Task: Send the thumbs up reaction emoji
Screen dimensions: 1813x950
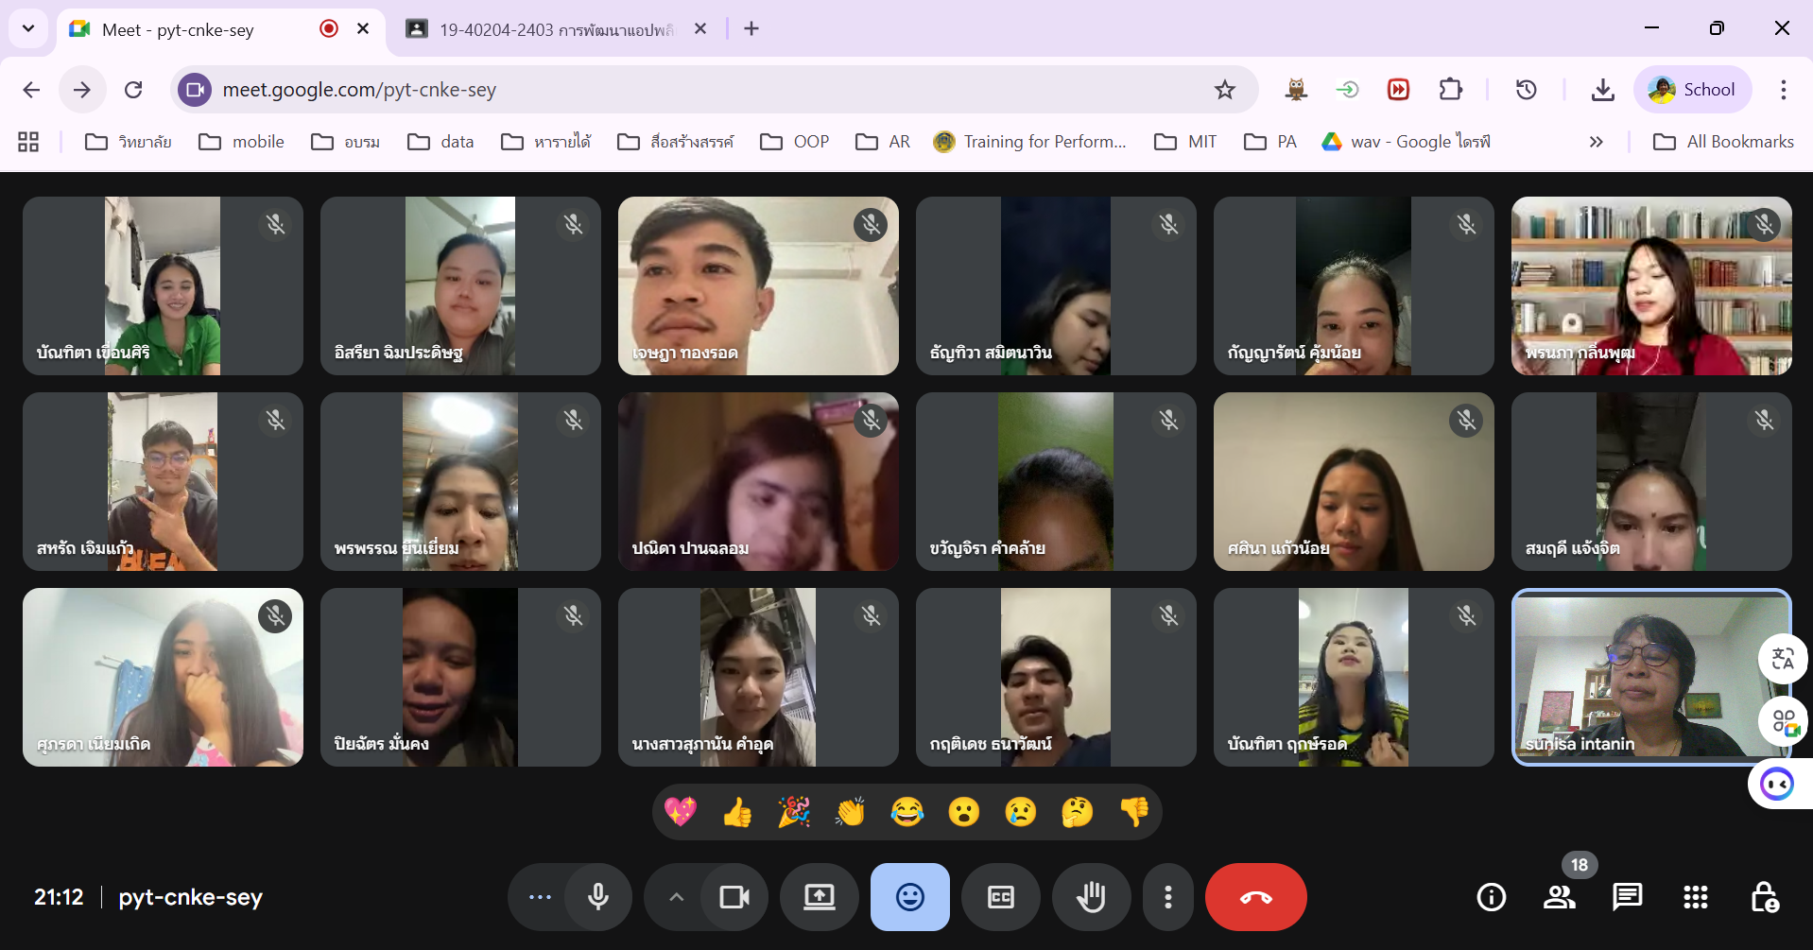Action: 737,812
